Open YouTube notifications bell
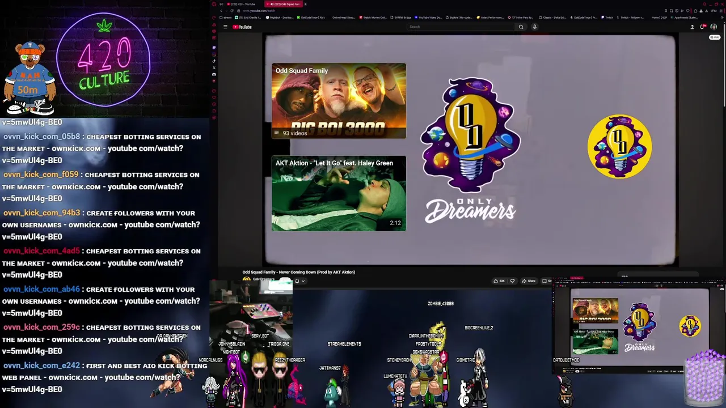The image size is (726, 408). pyautogui.click(x=702, y=27)
